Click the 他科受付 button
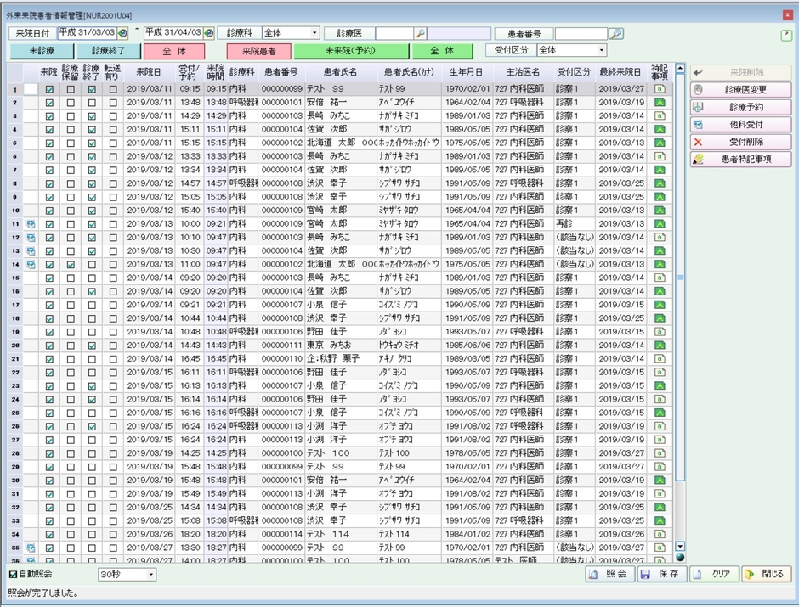Screen dimensions: 799x607 point(740,125)
